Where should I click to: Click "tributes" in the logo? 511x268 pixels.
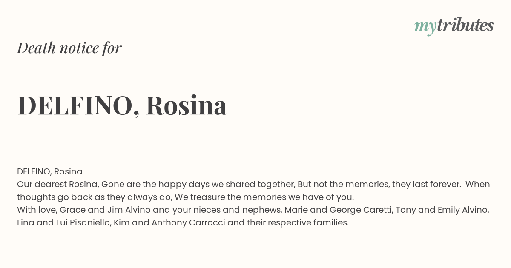tap(465, 25)
